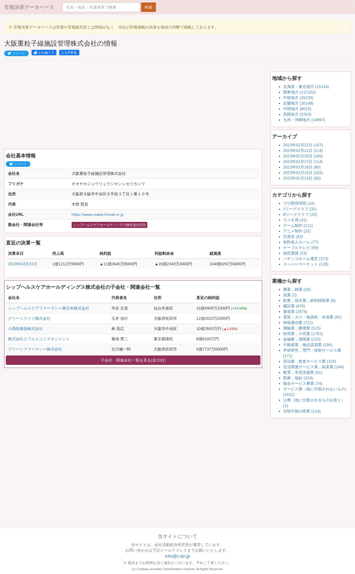Open ラジオ局 category link
This screenshot has width=355, height=574.
[295, 220]
